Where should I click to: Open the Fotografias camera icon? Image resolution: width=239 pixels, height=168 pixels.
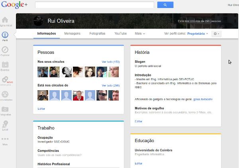coord(5,109)
